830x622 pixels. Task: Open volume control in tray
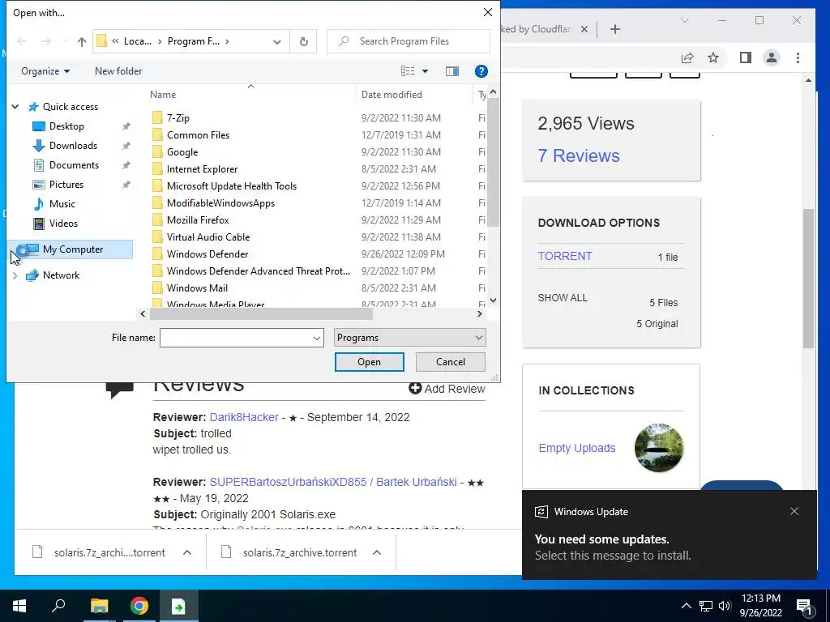(x=725, y=606)
